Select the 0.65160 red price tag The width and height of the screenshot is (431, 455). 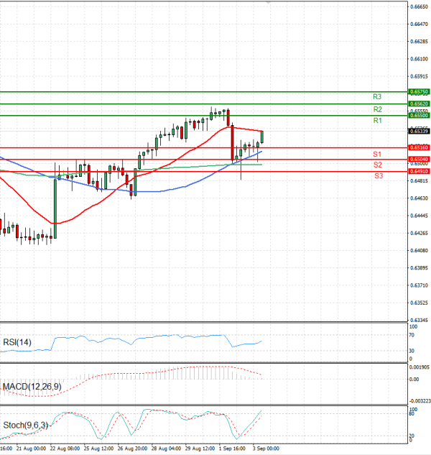pos(419,147)
